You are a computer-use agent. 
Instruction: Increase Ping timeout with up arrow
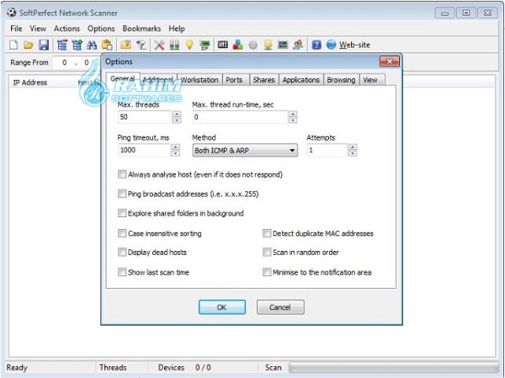click(175, 147)
